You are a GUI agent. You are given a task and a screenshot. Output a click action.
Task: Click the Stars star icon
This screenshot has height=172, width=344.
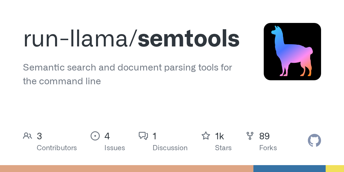206,136
